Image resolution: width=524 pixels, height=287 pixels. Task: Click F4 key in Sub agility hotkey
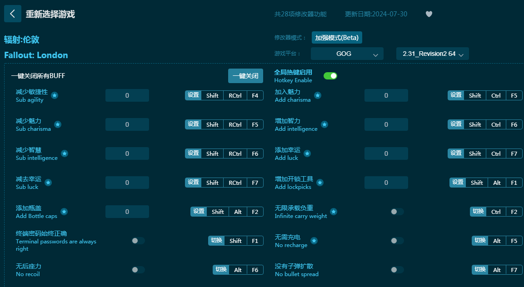coord(255,95)
